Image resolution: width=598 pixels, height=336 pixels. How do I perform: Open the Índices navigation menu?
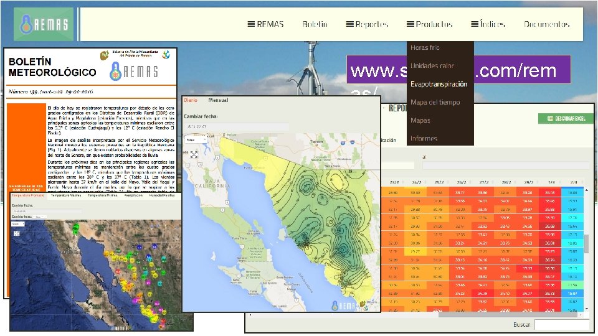[x=488, y=24]
